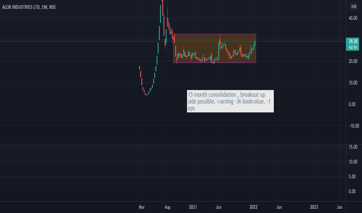The image size is (362, 213).
Task: Click the -10.00 price axis label
Action: [354, 126]
